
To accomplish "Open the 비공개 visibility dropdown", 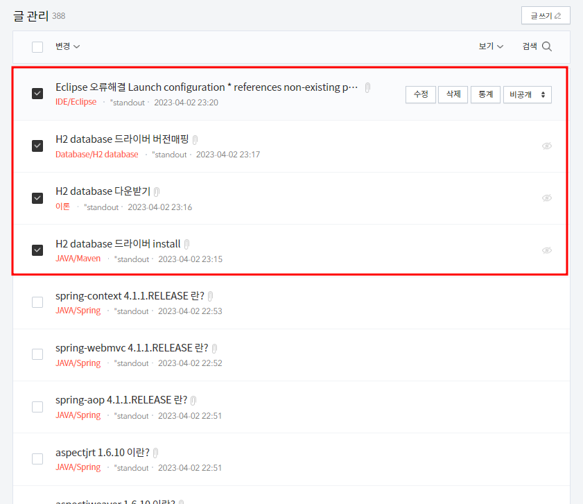I will point(528,94).
